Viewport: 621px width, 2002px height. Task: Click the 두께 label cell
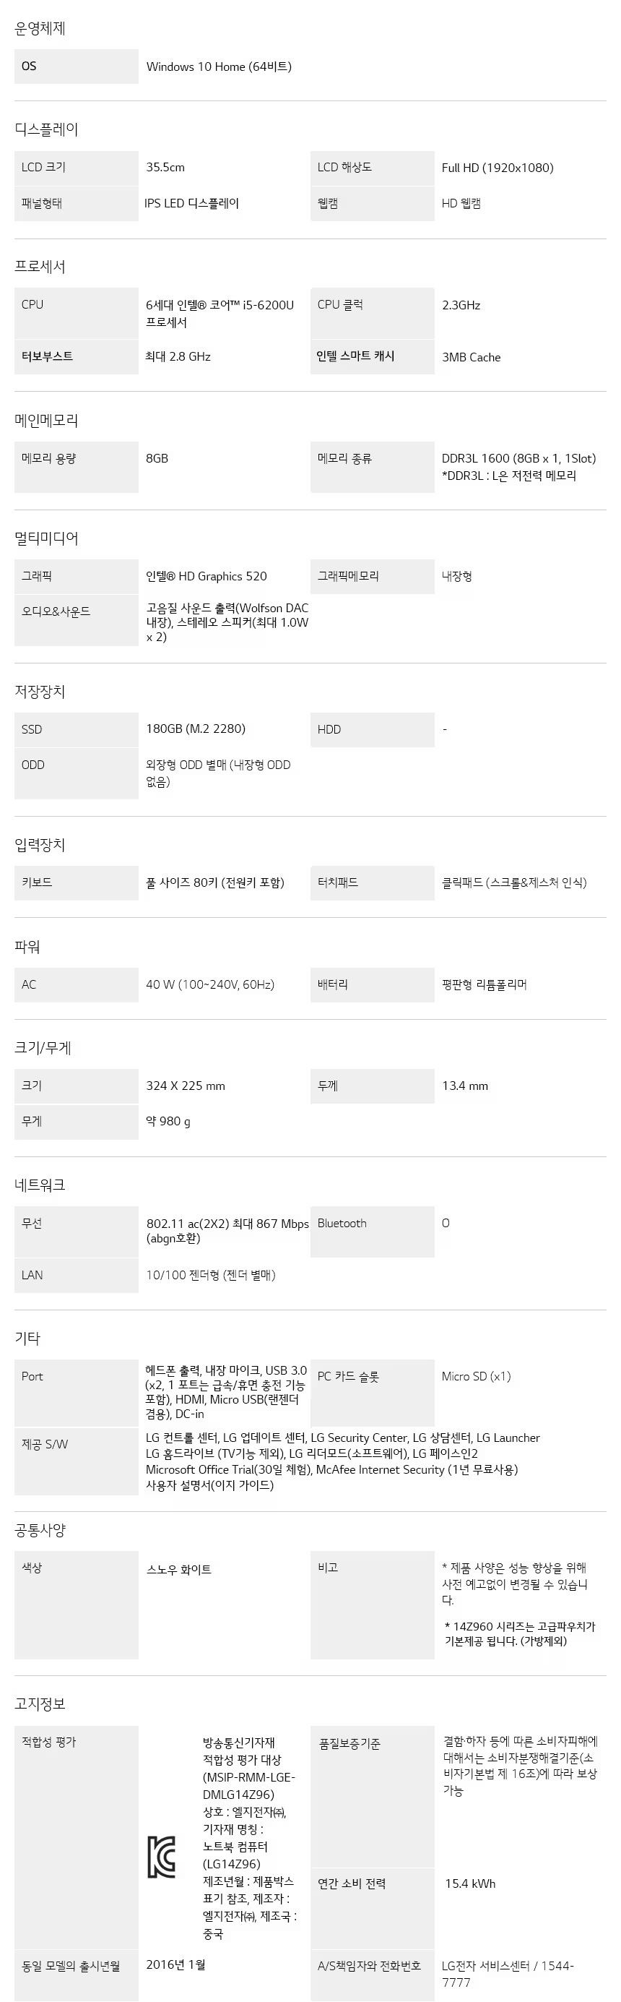click(373, 1086)
